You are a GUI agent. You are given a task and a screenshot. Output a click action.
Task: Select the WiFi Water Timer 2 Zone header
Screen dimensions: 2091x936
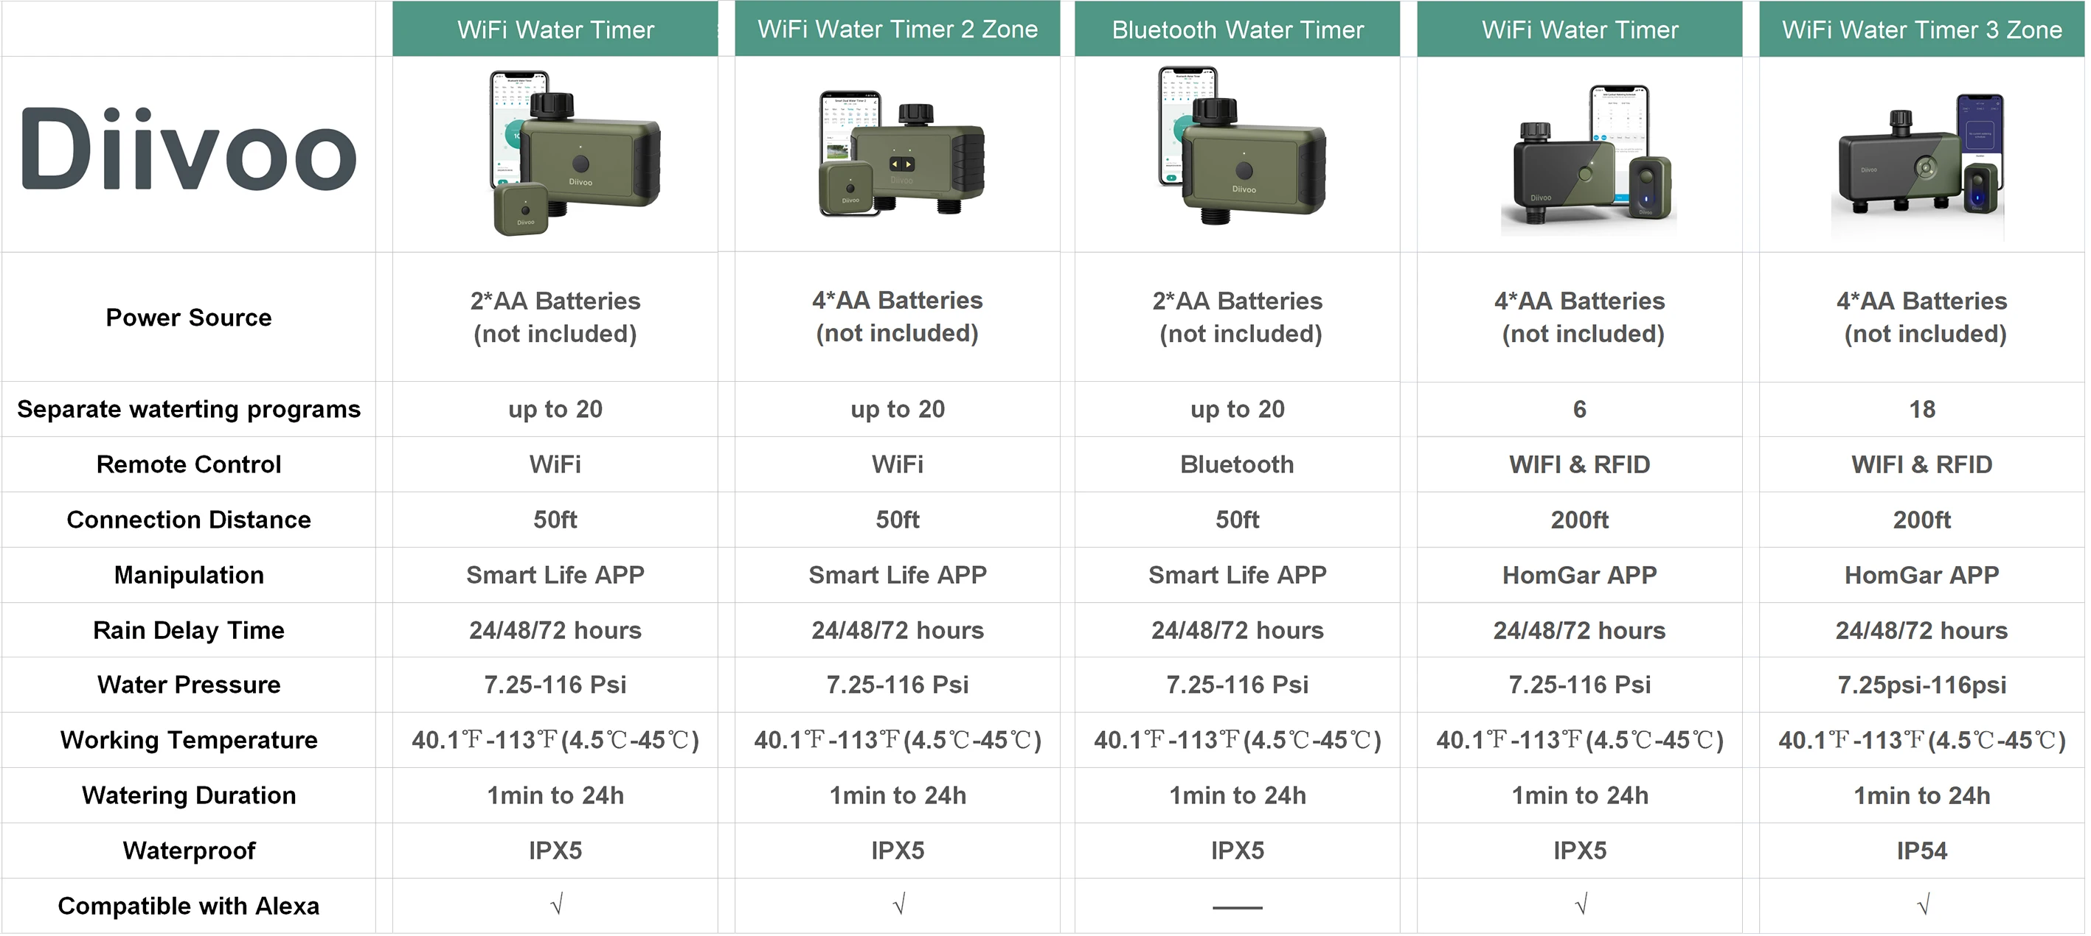pyautogui.click(x=898, y=29)
